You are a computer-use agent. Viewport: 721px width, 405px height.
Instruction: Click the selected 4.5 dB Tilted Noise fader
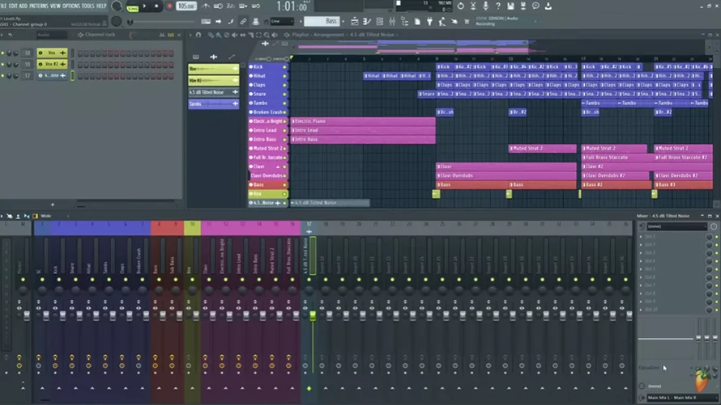coord(313,315)
